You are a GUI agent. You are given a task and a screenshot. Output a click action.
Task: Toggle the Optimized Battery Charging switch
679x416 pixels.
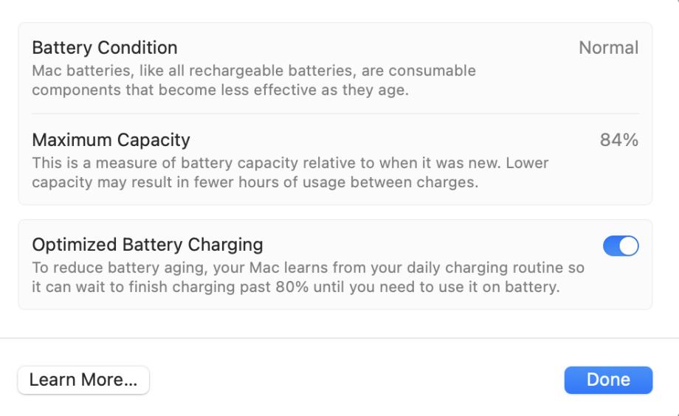click(x=621, y=246)
